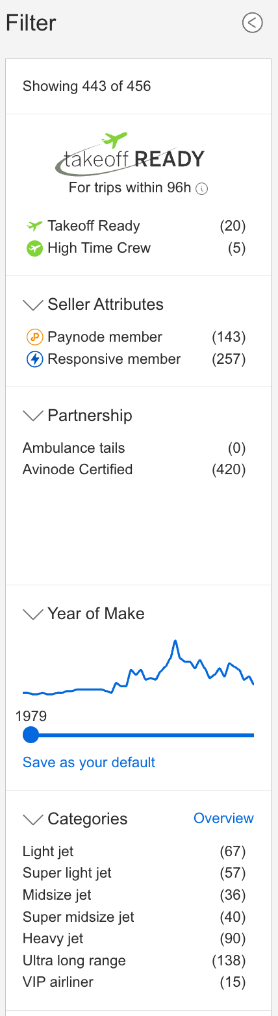The height and width of the screenshot is (1016, 278).
Task: Filter by Paynode member sellers
Action: click(135, 337)
